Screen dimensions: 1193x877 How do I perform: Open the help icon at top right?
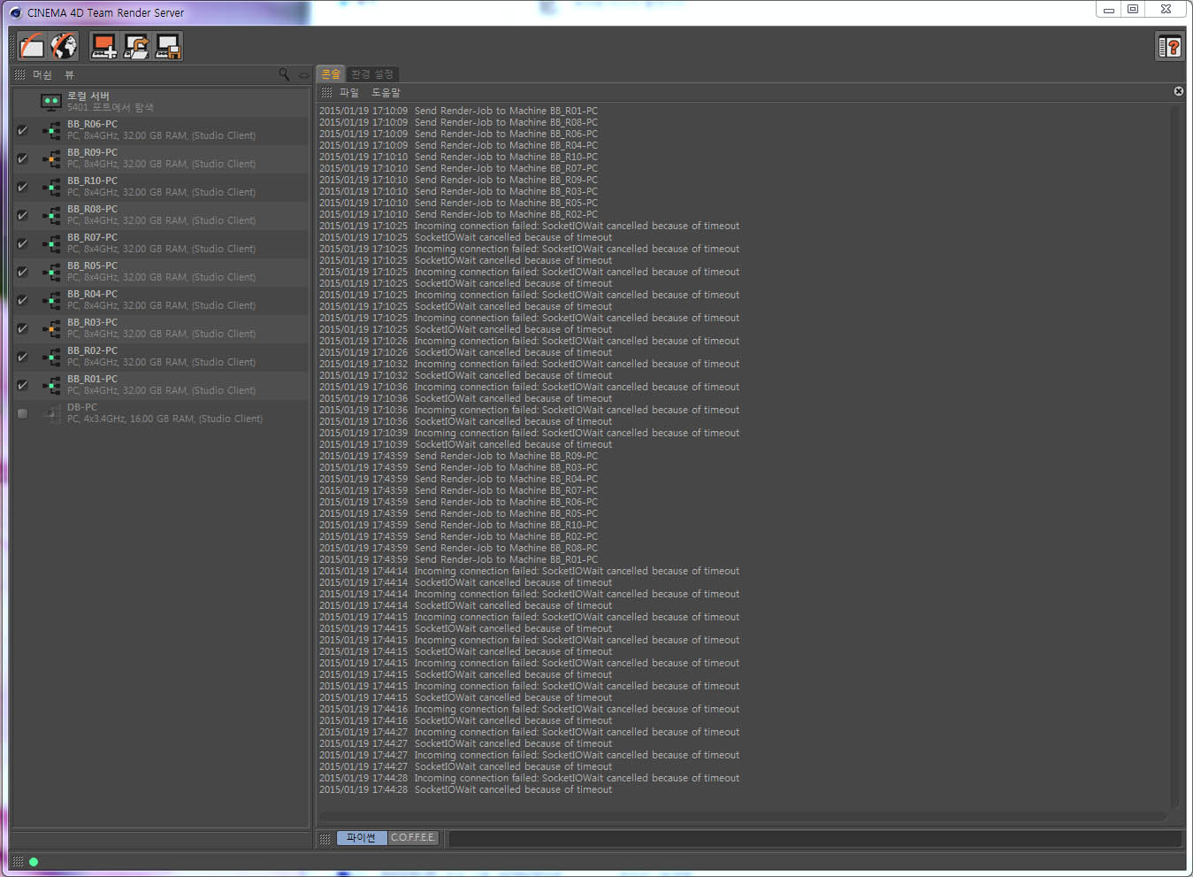pyautogui.click(x=1169, y=46)
